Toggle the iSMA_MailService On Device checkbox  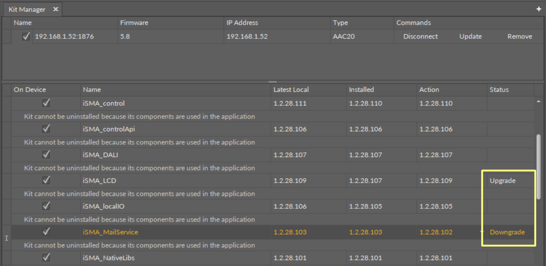pyautogui.click(x=46, y=232)
